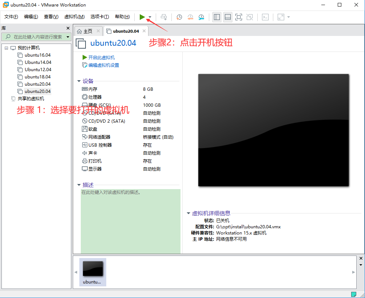Image resolution: width=365 pixels, height=298 pixels.
Task: Open the thumbnail bar options dropdown arrow
Action: pyautogui.click(x=361, y=265)
